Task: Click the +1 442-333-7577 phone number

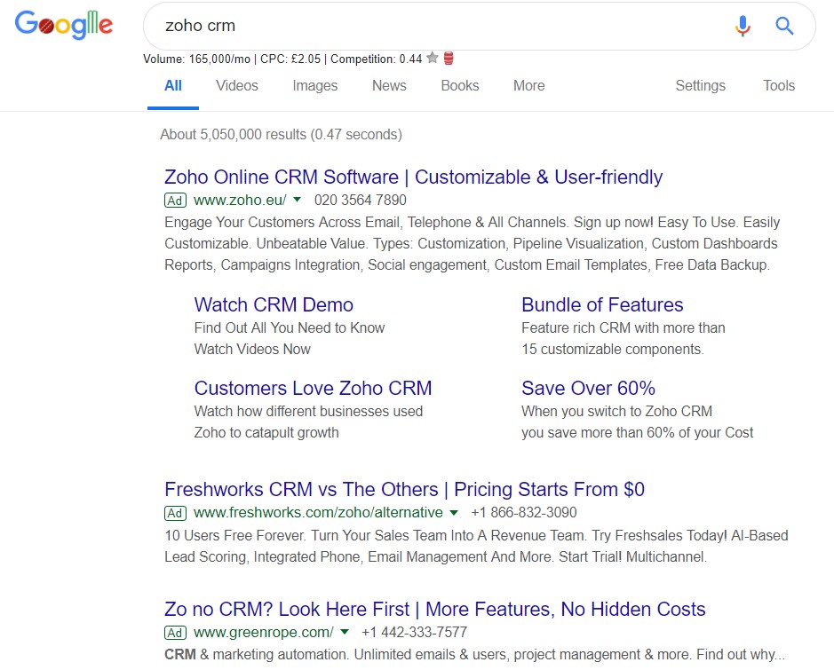Action: coord(415,633)
